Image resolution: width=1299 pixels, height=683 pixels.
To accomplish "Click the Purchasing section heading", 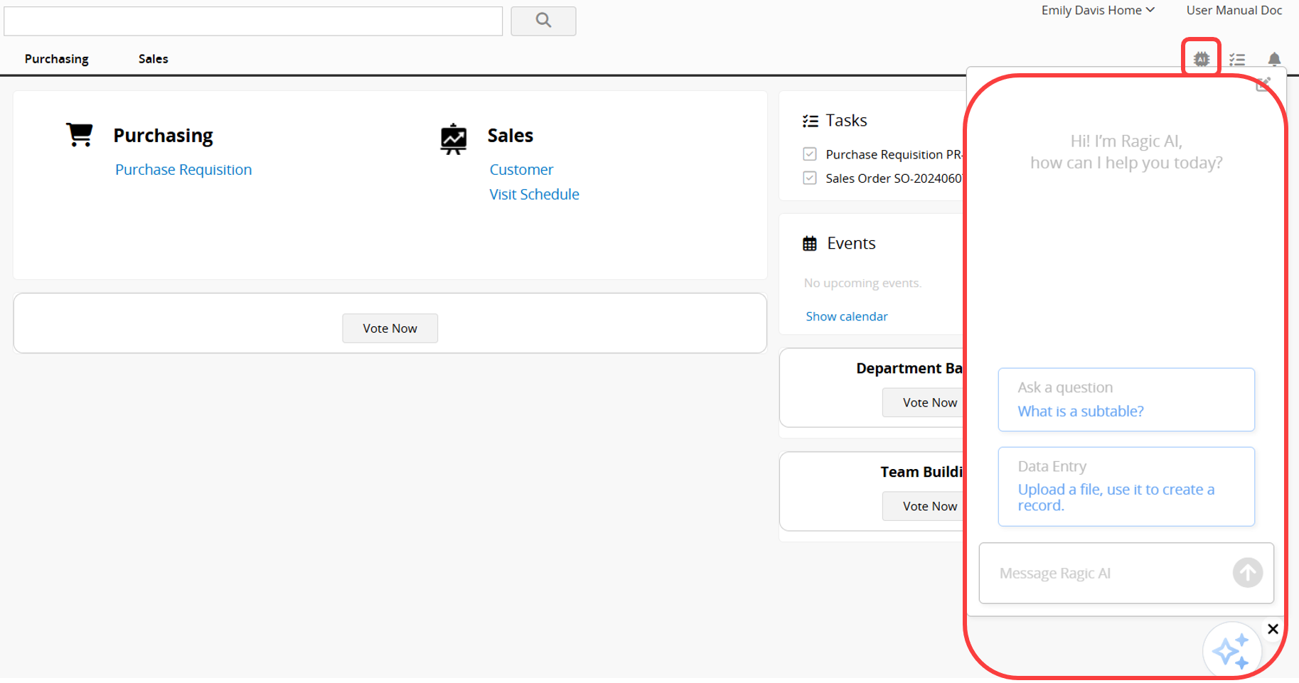I will click(x=163, y=135).
